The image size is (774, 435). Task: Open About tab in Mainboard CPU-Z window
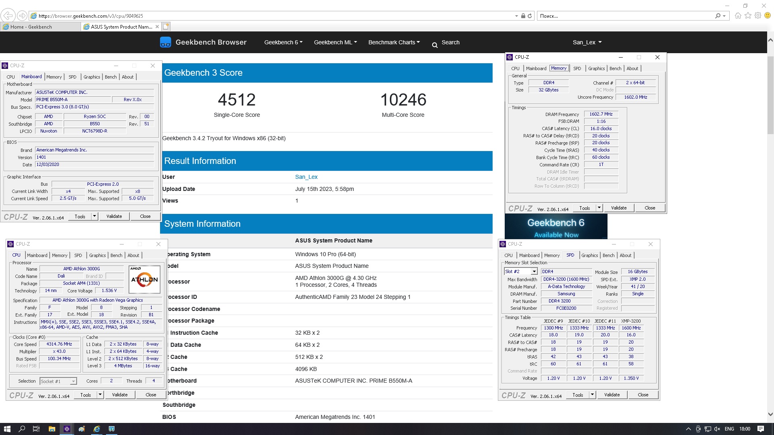(x=127, y=77)
